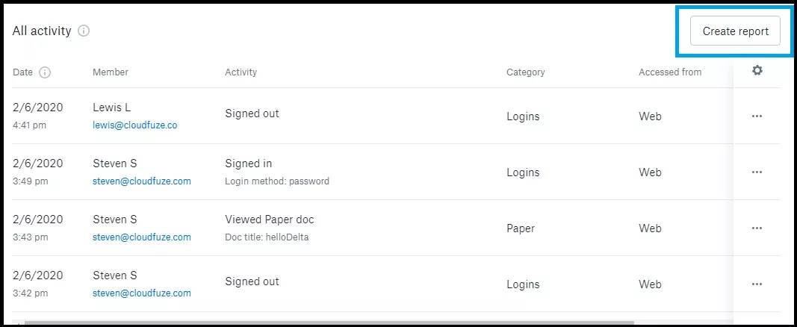The width and height of the screenshot is (797, 327).
Task: Click the Activity column header
Action: (241, 72)
